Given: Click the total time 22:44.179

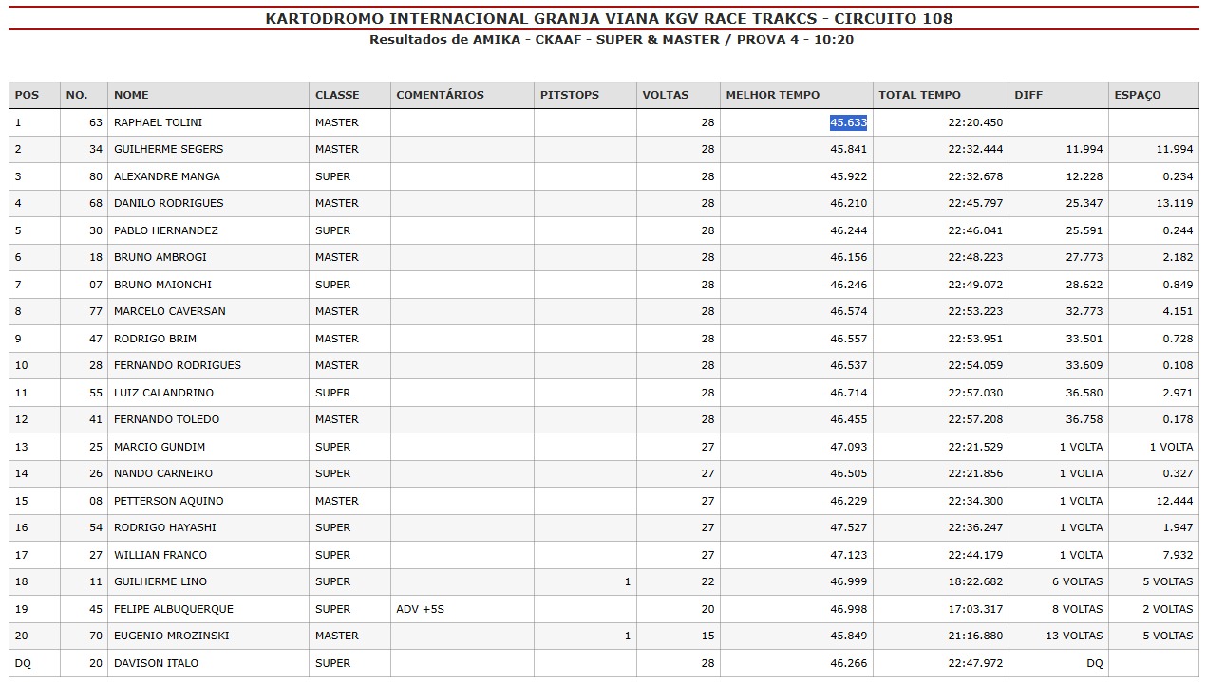Looking at the screenshot, I should [x=975, y=555].
